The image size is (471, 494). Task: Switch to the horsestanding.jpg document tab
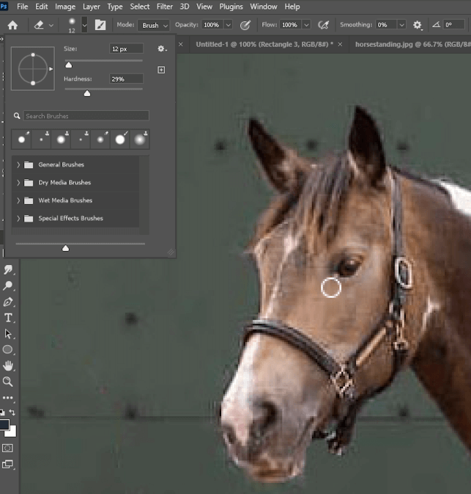coord(412,45)
